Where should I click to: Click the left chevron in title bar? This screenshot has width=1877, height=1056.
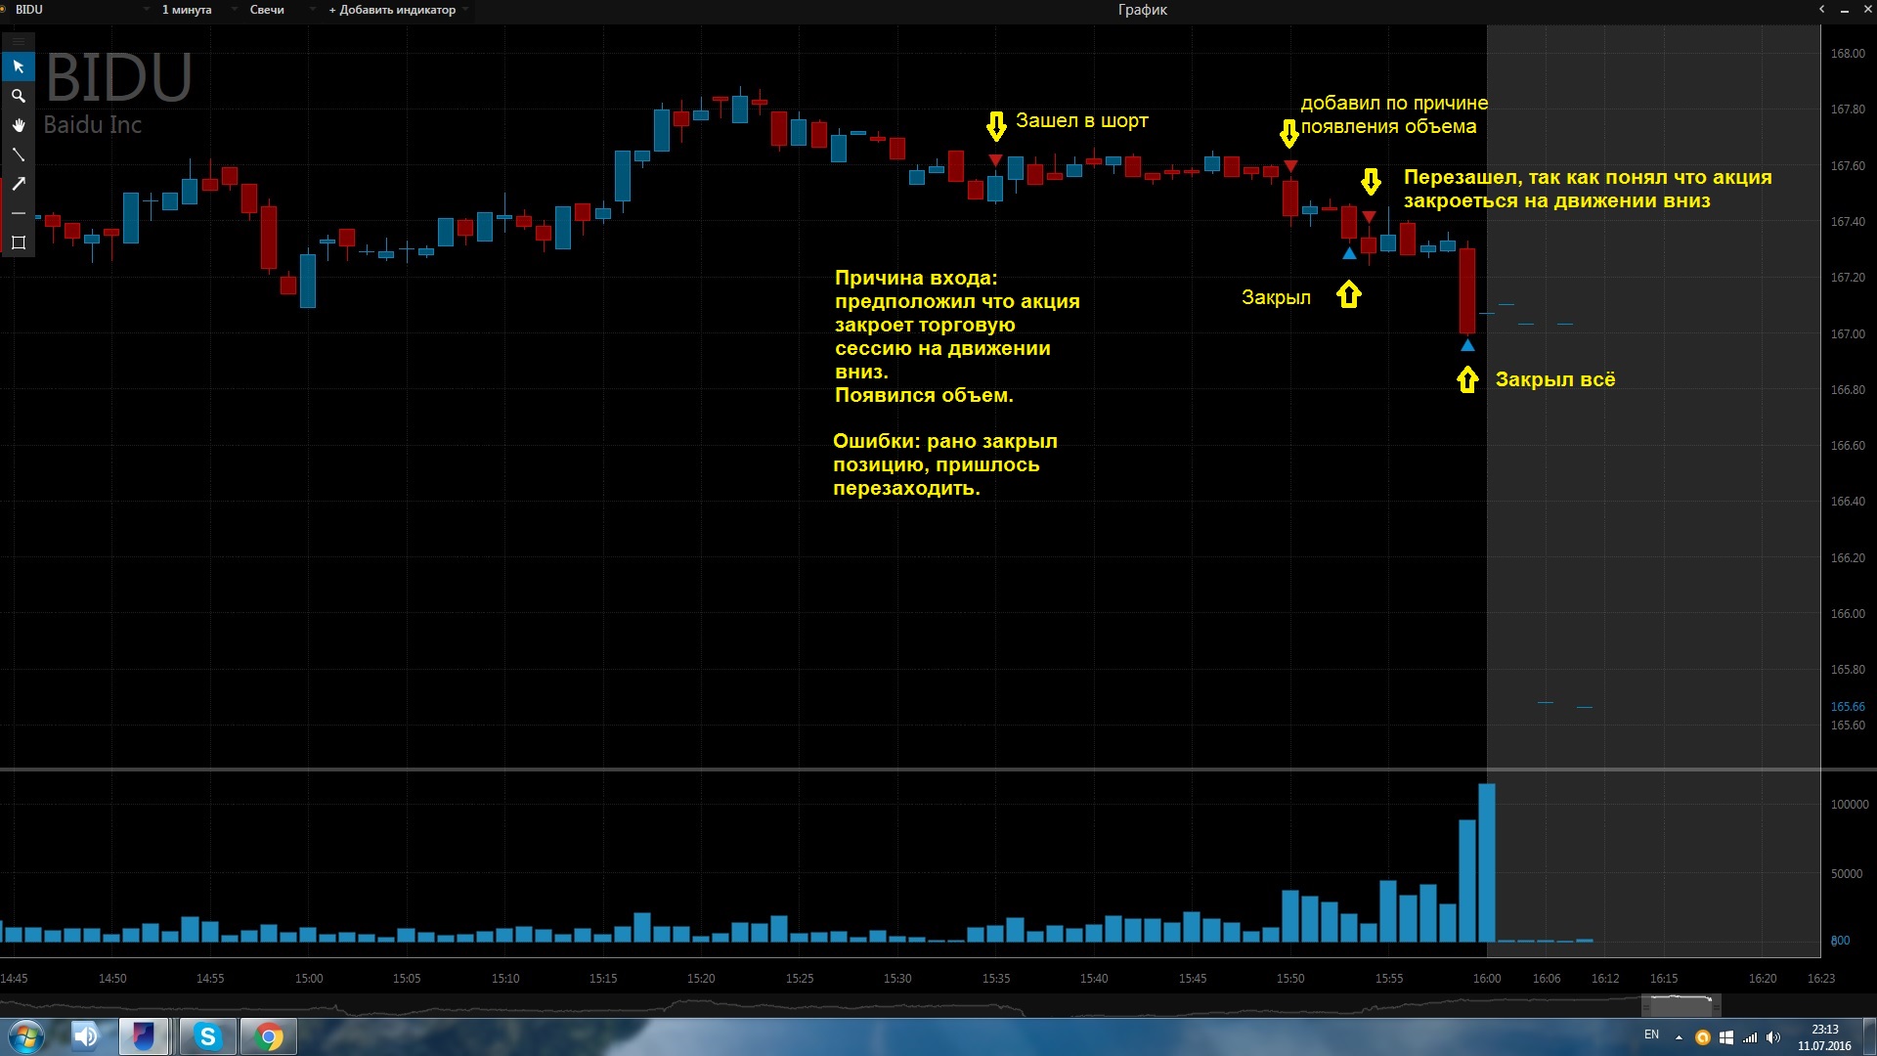(1821, 10)
